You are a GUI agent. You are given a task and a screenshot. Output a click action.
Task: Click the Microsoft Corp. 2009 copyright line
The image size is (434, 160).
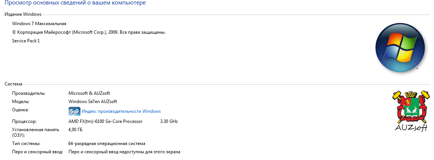click(89, 32)
